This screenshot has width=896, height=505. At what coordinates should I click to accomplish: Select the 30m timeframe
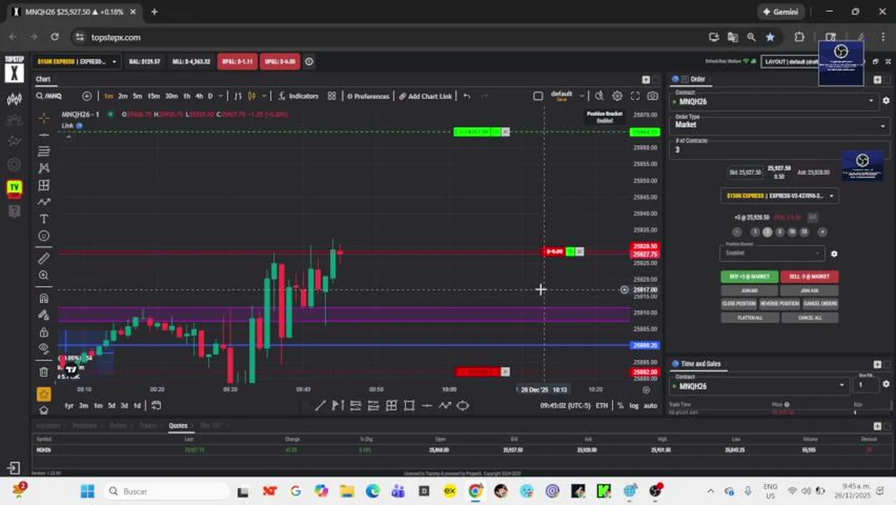click(171, 96)
